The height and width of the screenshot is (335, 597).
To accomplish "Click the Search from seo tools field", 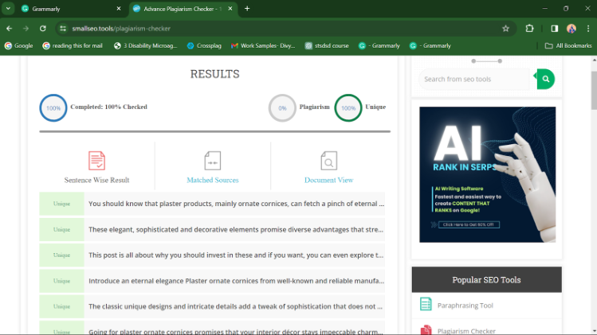I will (474, 79).
